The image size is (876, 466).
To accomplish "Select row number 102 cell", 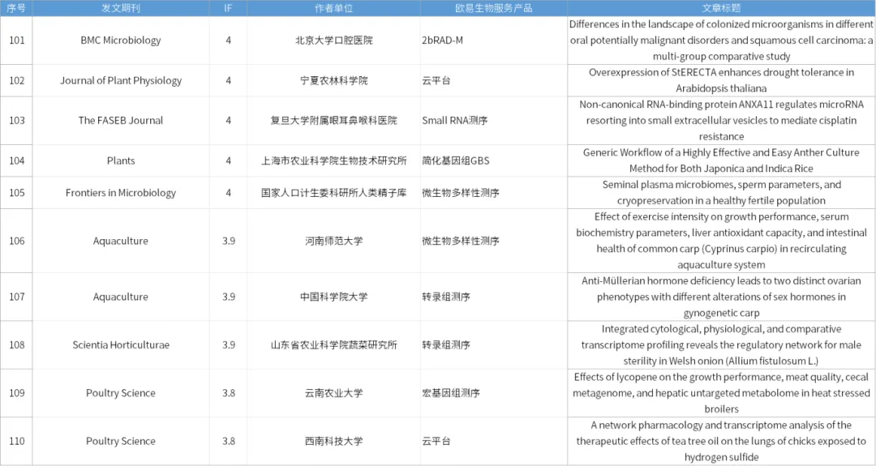I will pos(16,80).
